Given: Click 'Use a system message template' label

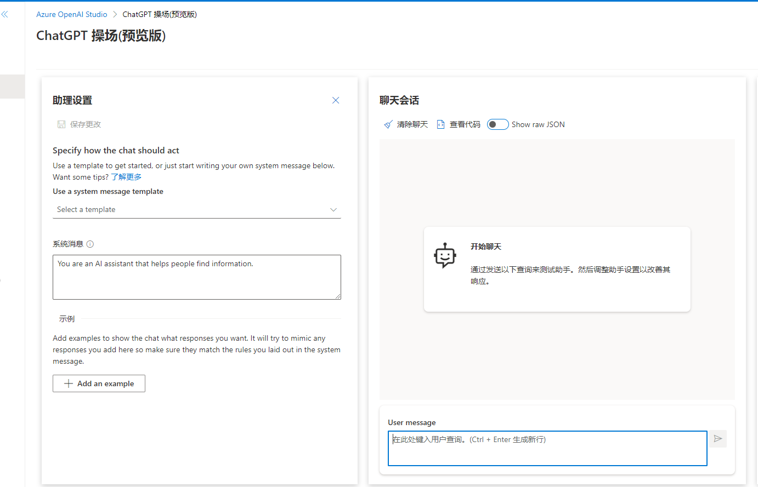Looking at the screenshot, I should [108, 191].
